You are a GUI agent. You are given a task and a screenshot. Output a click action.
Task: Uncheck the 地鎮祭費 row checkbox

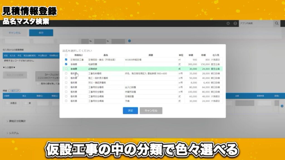(x=66, y=64)
